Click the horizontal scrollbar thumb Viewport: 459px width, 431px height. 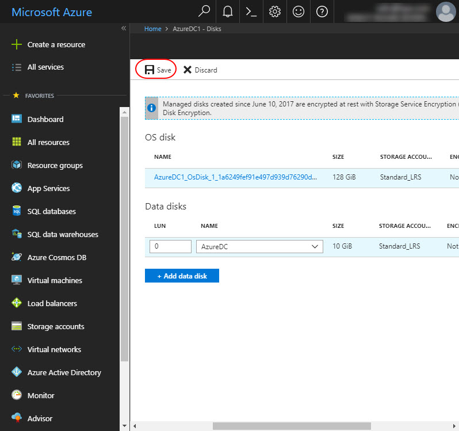click(292, 426)
